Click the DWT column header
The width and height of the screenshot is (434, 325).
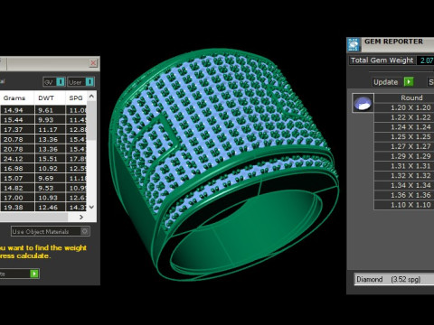point(46,98)
